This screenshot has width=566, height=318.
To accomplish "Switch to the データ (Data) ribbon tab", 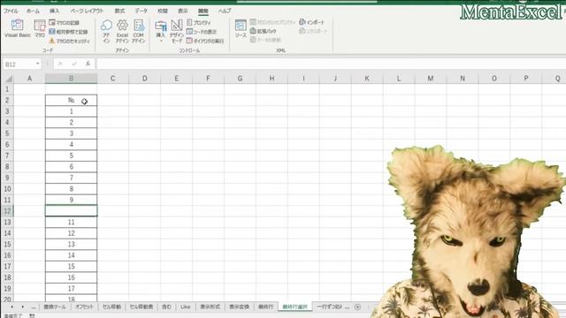I will pos(141,11).
